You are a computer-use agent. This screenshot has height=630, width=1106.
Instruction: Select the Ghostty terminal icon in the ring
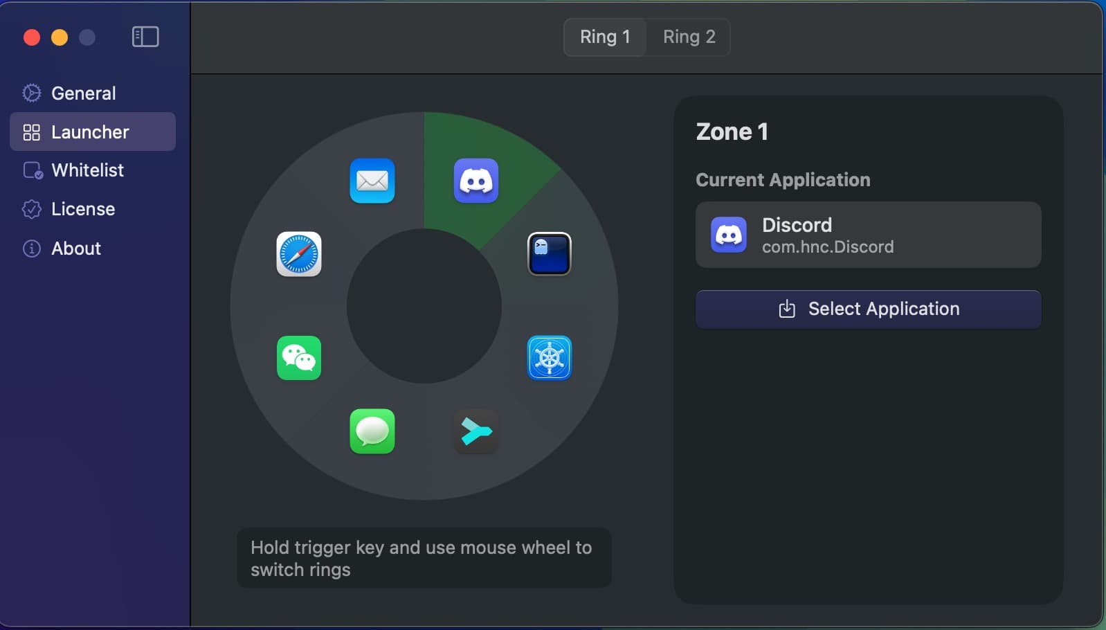click(x=550, y=254)
